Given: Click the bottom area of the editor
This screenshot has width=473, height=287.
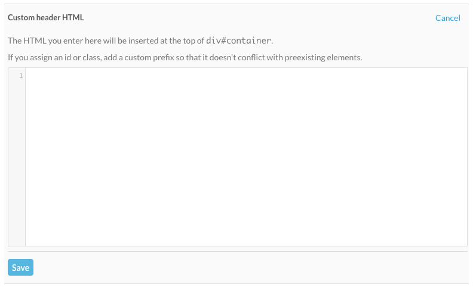Looking at the screenshot, I should point(246,236).
